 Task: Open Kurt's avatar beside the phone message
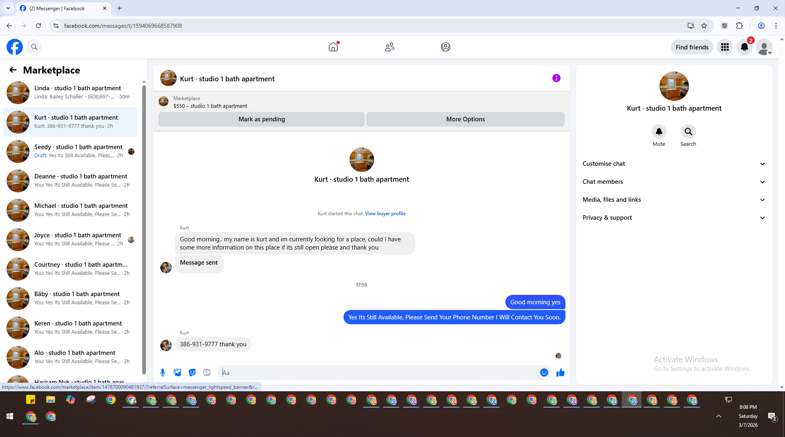[166, 346]
